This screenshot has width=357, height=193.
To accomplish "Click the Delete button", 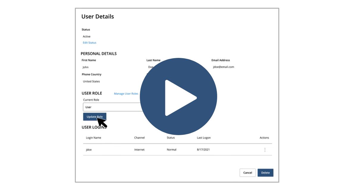I will click(265, 173).
